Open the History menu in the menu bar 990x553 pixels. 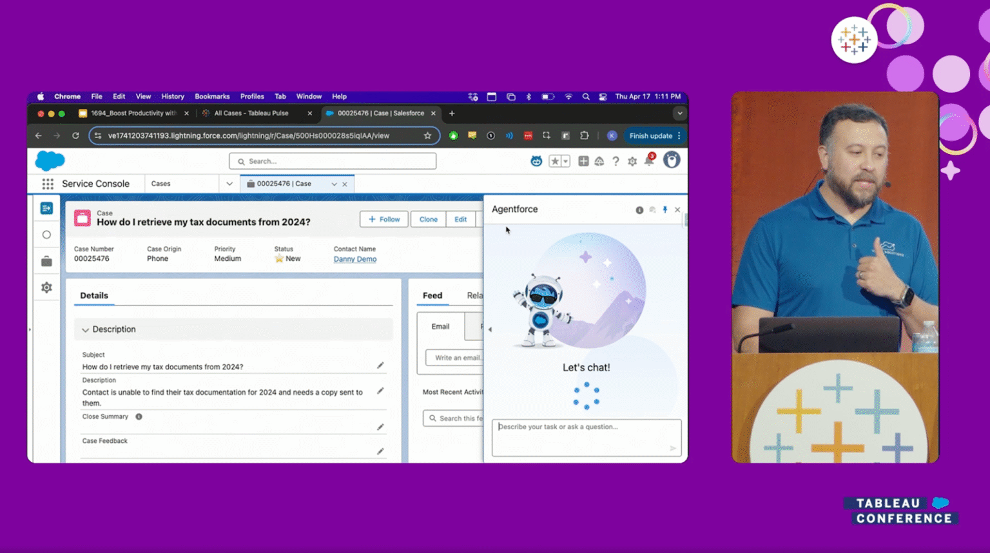pos(172,96)
